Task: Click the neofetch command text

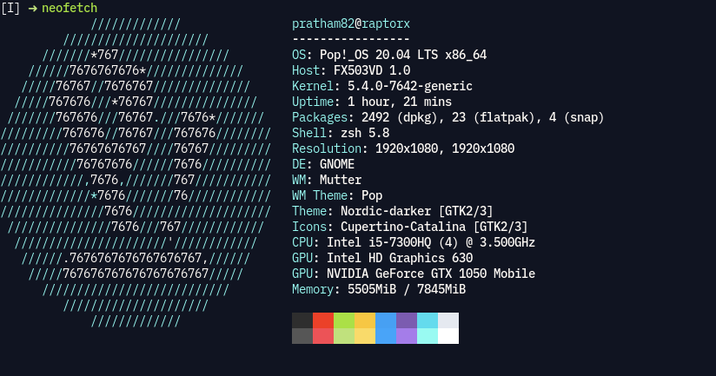Action: pyautogui.click(x=70, y=8)
